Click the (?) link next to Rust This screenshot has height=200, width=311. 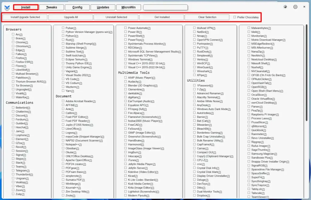point(72,40)
